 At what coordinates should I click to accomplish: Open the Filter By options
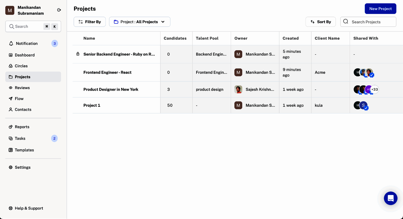pos(90,22)
